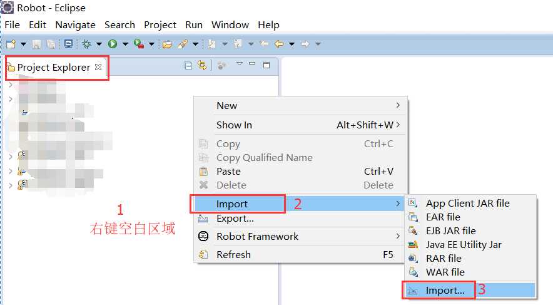This screenshot has height=305, width=553.
Task: Expand the first project tree node
Action: (x=11, y=85)
